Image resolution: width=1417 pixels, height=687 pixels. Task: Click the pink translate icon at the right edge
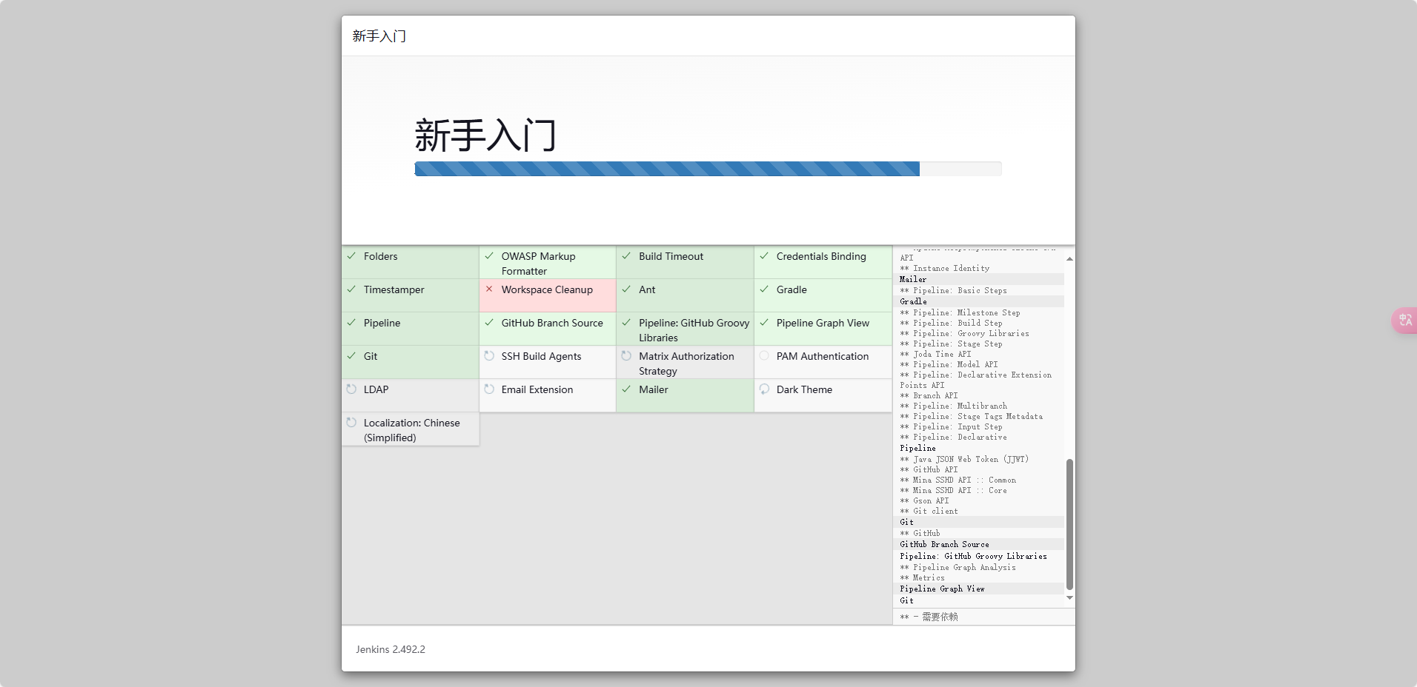(1404, 321)
